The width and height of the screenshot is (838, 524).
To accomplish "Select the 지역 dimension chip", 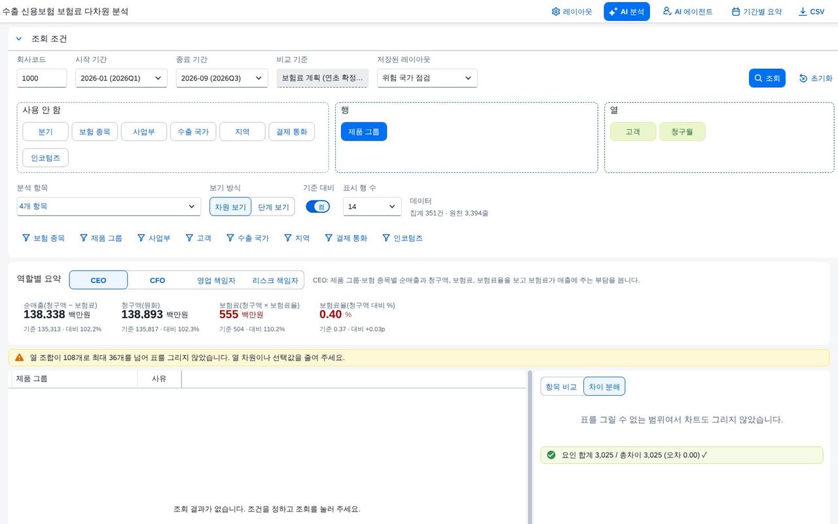I will (242, 132).
